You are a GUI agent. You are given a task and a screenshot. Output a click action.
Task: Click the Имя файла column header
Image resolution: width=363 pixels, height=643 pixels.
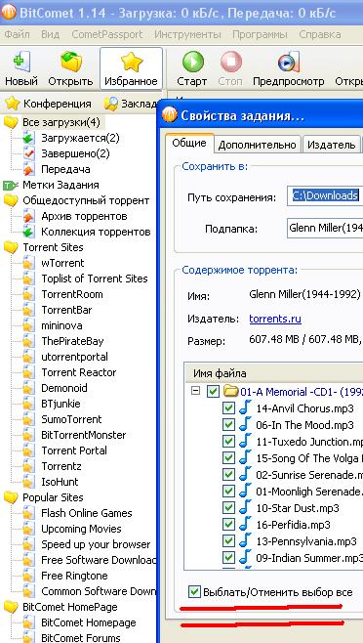(273, 373)
